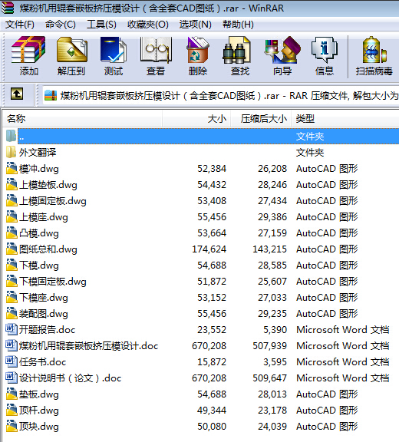Select the 任务书.doc Word icon
Image resolution: width=399 pixels, height=442 pixels.
tap(12, 361)
